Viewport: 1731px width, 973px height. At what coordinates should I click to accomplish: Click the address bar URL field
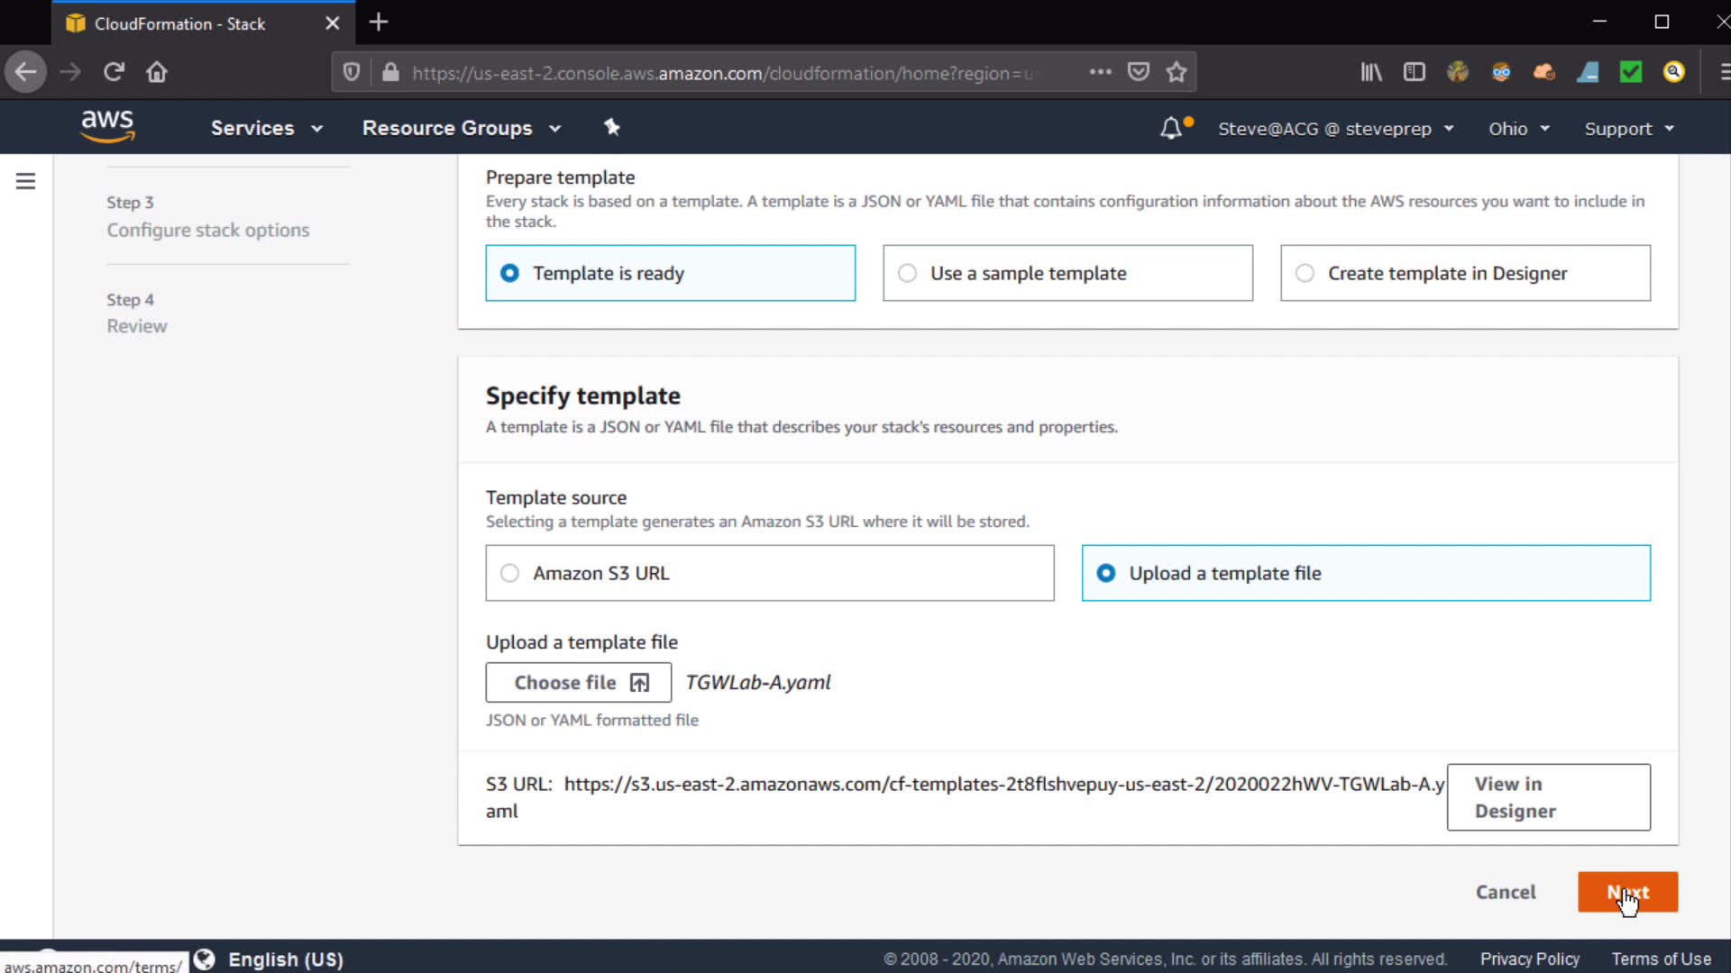(x=721, y=73)
